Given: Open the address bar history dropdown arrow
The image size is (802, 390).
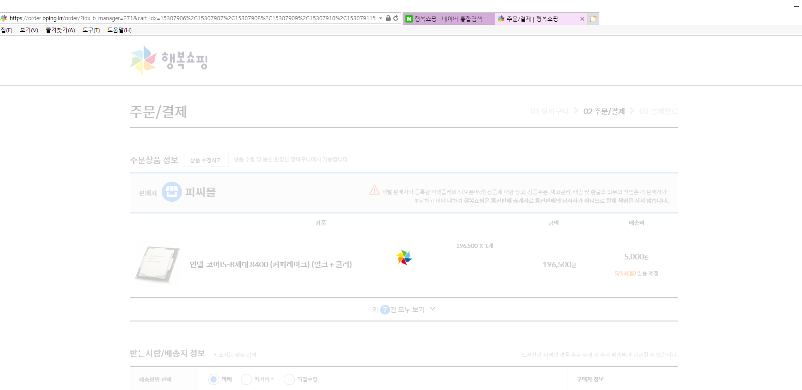Looking at the screenshot, I should coord(381,18).
